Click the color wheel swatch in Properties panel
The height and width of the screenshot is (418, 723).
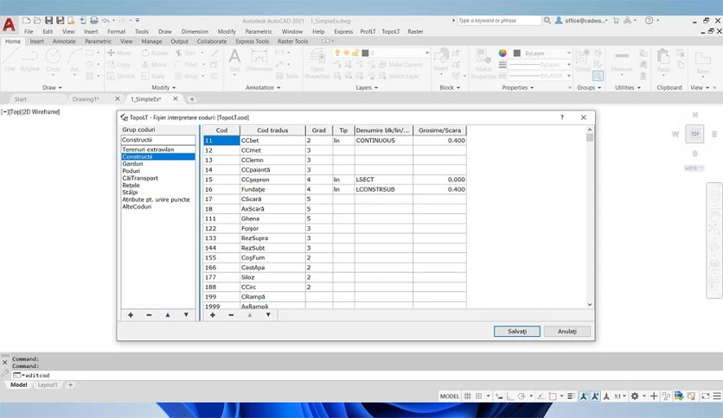pyautogui.click(x=502, y=53)
